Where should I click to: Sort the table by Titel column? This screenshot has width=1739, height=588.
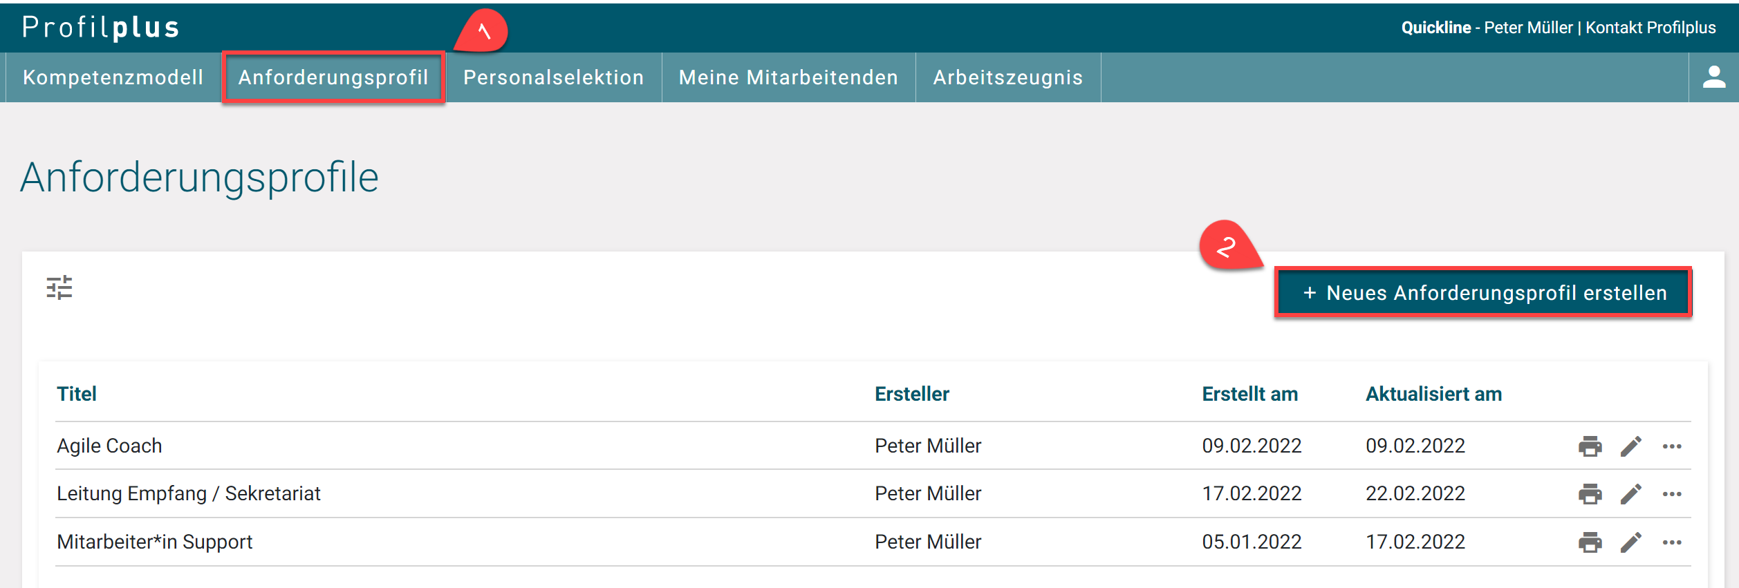[x=77, y=394]
